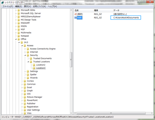The height and width of the screenshot is (120, 155).
Task: Expand the PowerPoint tree node
Action: pyautogui.click(x=22, y=100)
